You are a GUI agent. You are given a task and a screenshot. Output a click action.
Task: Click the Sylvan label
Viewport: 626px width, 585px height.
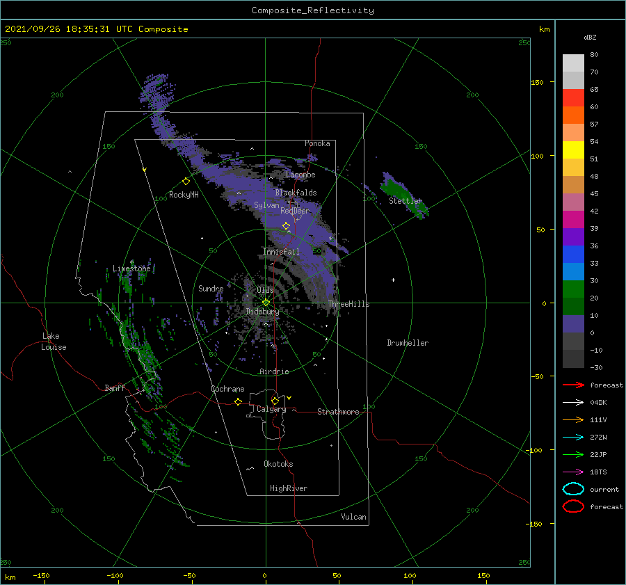pyautogui.click(x=266, y=205)
